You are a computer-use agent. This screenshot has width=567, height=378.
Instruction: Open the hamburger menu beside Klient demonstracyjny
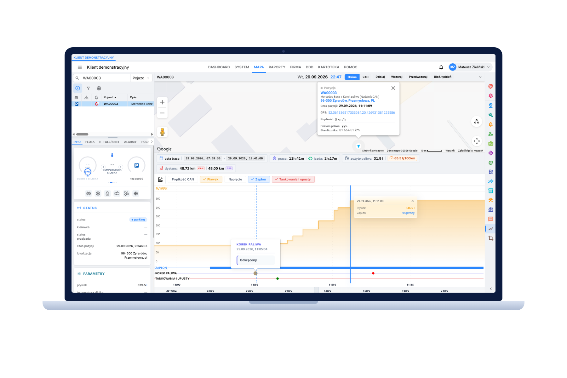(80, 67)
